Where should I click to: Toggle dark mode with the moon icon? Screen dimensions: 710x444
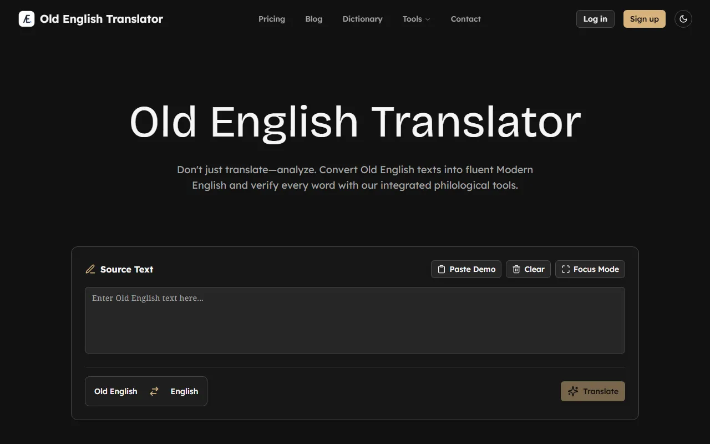tap(683, 19)
